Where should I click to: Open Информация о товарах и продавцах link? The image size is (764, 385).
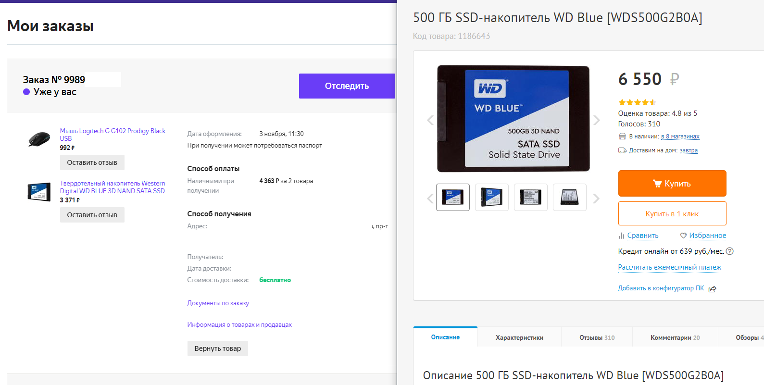click(239, 325)
